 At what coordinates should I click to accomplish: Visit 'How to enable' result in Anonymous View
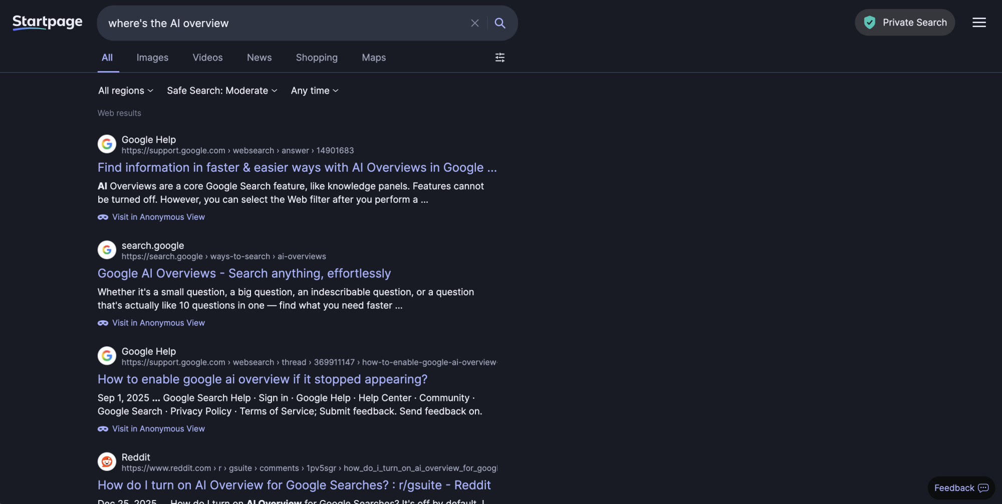click(151, 429)
